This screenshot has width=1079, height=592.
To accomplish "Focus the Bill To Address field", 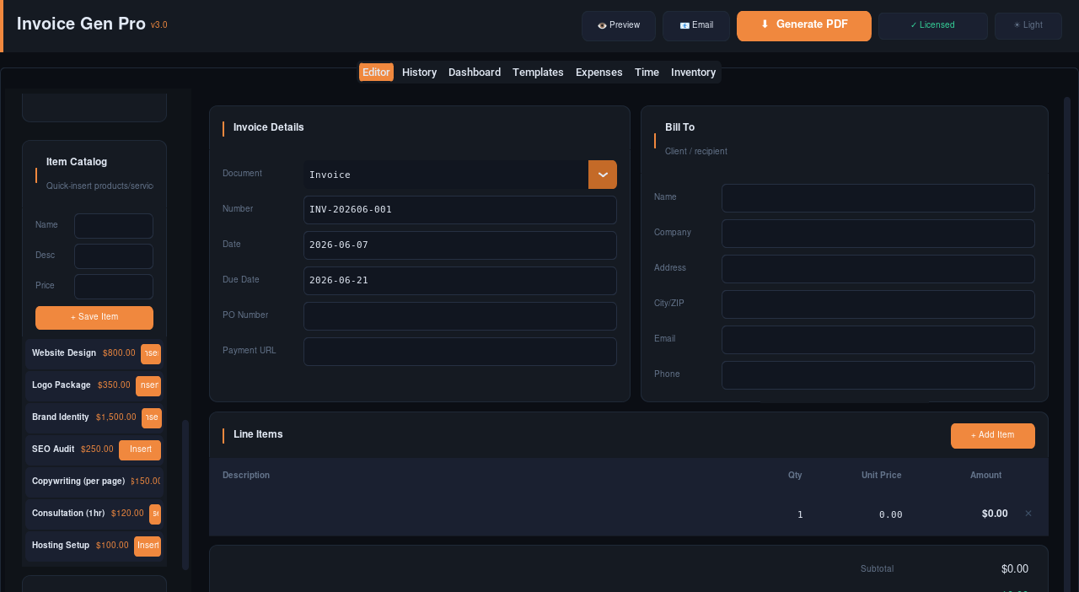I will [878, 269].
